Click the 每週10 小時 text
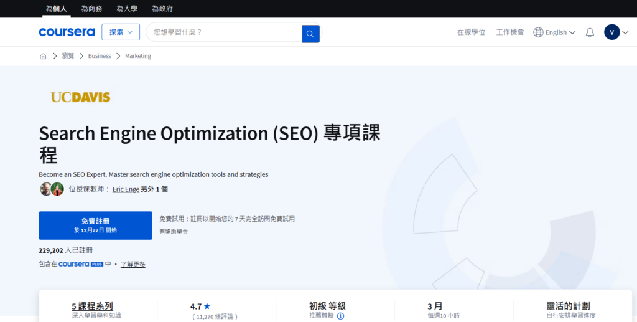 [x=444, y=316]
